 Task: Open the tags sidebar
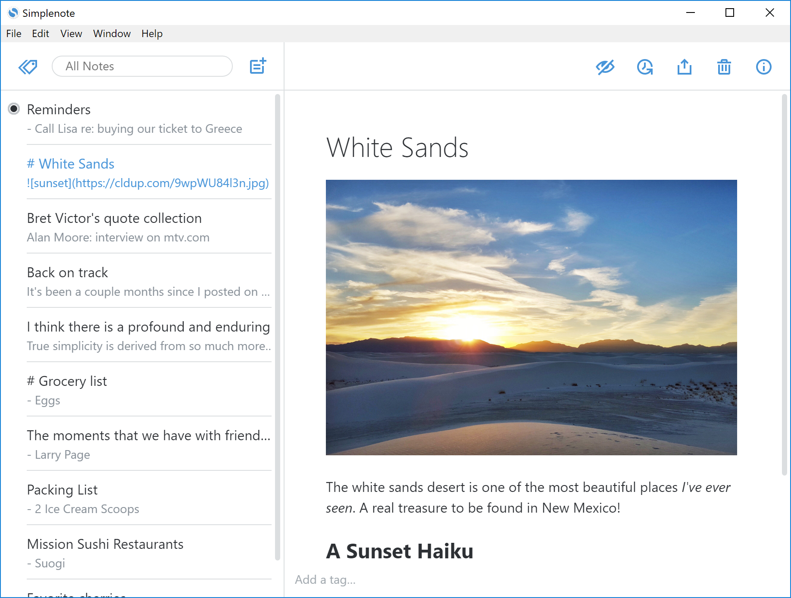coord(28,66)
